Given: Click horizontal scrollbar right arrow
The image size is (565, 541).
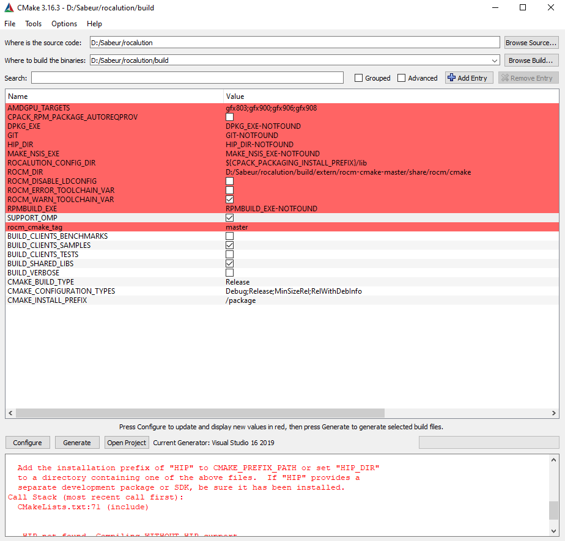Looking at the screenshot, I should (x=554, y=413).
